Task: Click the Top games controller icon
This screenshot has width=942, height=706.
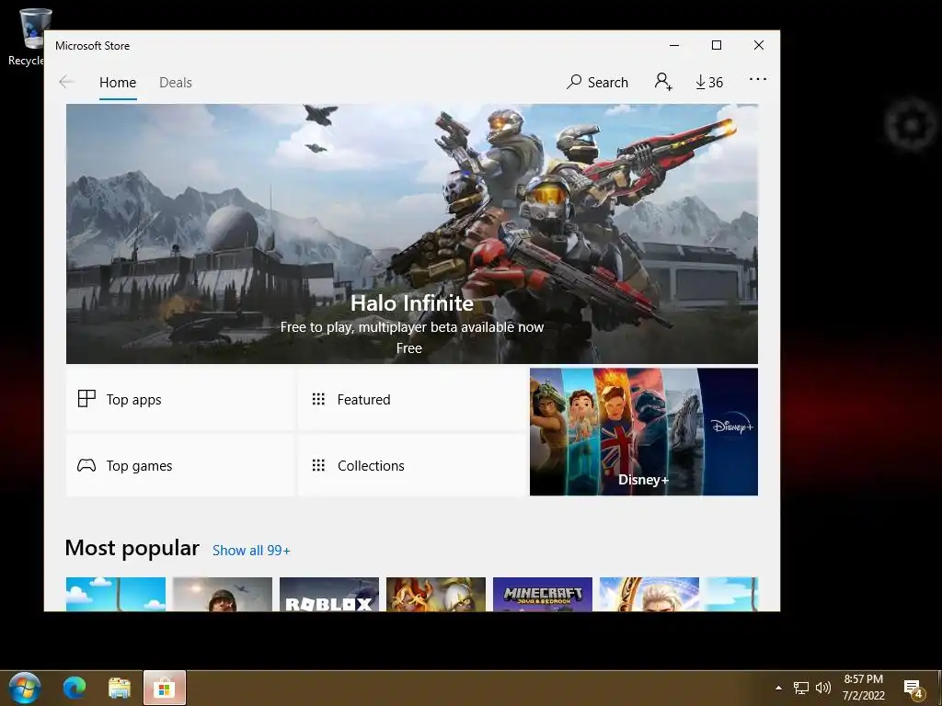Action: tap(86, 465)
